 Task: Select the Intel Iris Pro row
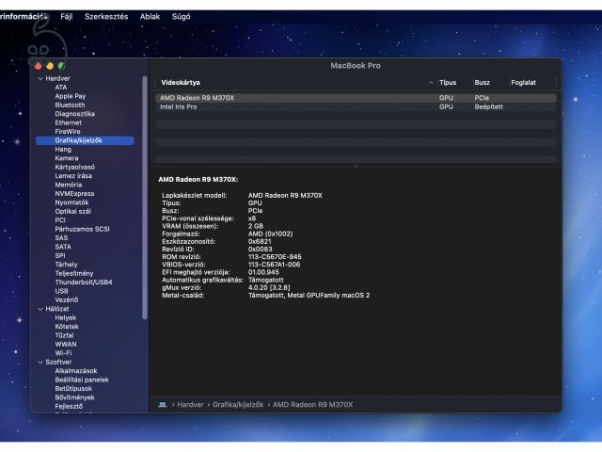[356, 106]
